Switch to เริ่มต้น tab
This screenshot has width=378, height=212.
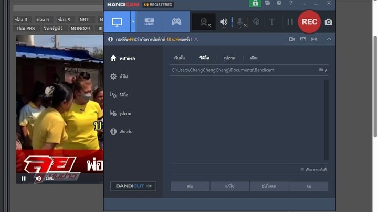180,58
